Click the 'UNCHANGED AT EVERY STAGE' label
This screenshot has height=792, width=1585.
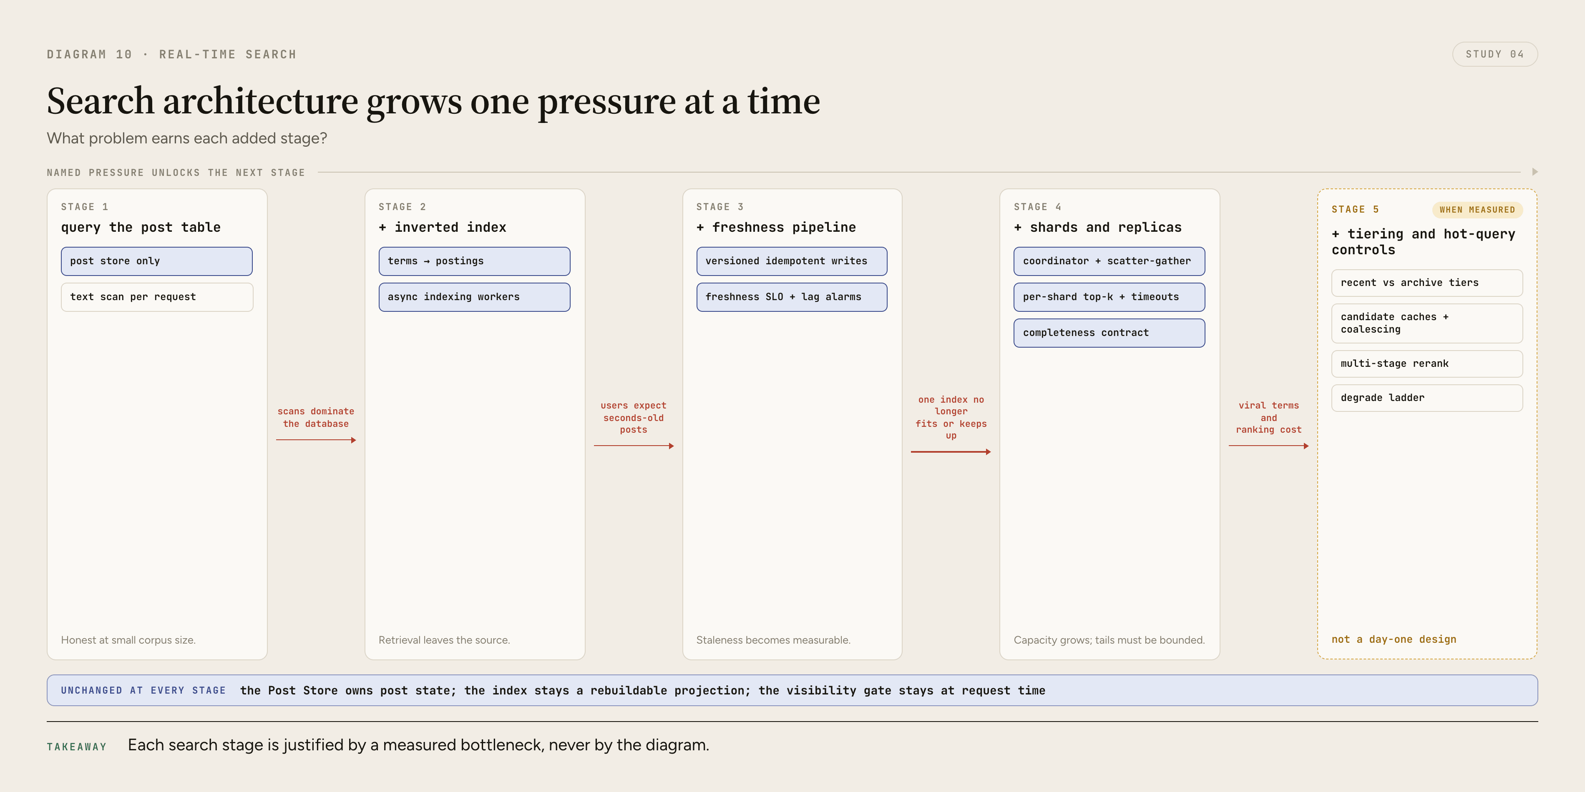[x=143, y=691]
